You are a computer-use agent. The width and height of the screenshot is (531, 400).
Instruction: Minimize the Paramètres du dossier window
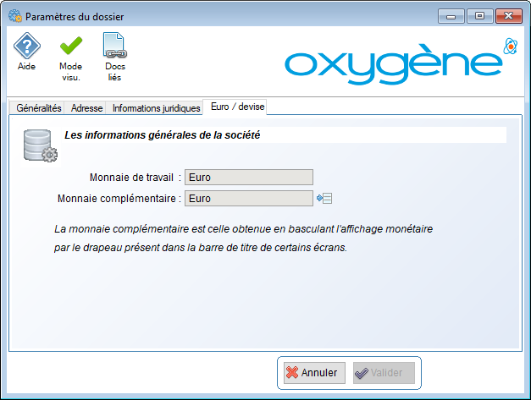tap(451, 16)
